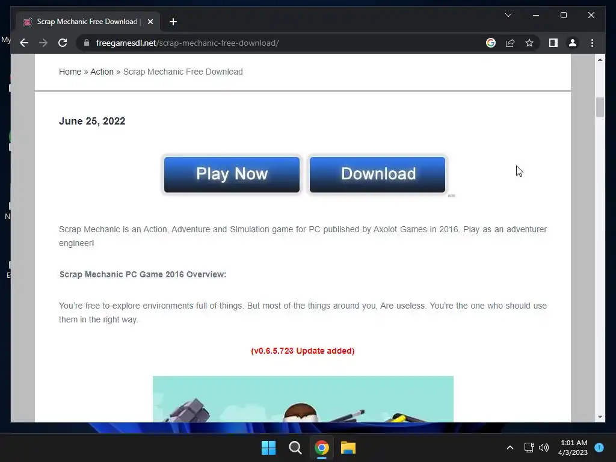Click the blue Download button

pyautogui.click(x=378, y=174)
